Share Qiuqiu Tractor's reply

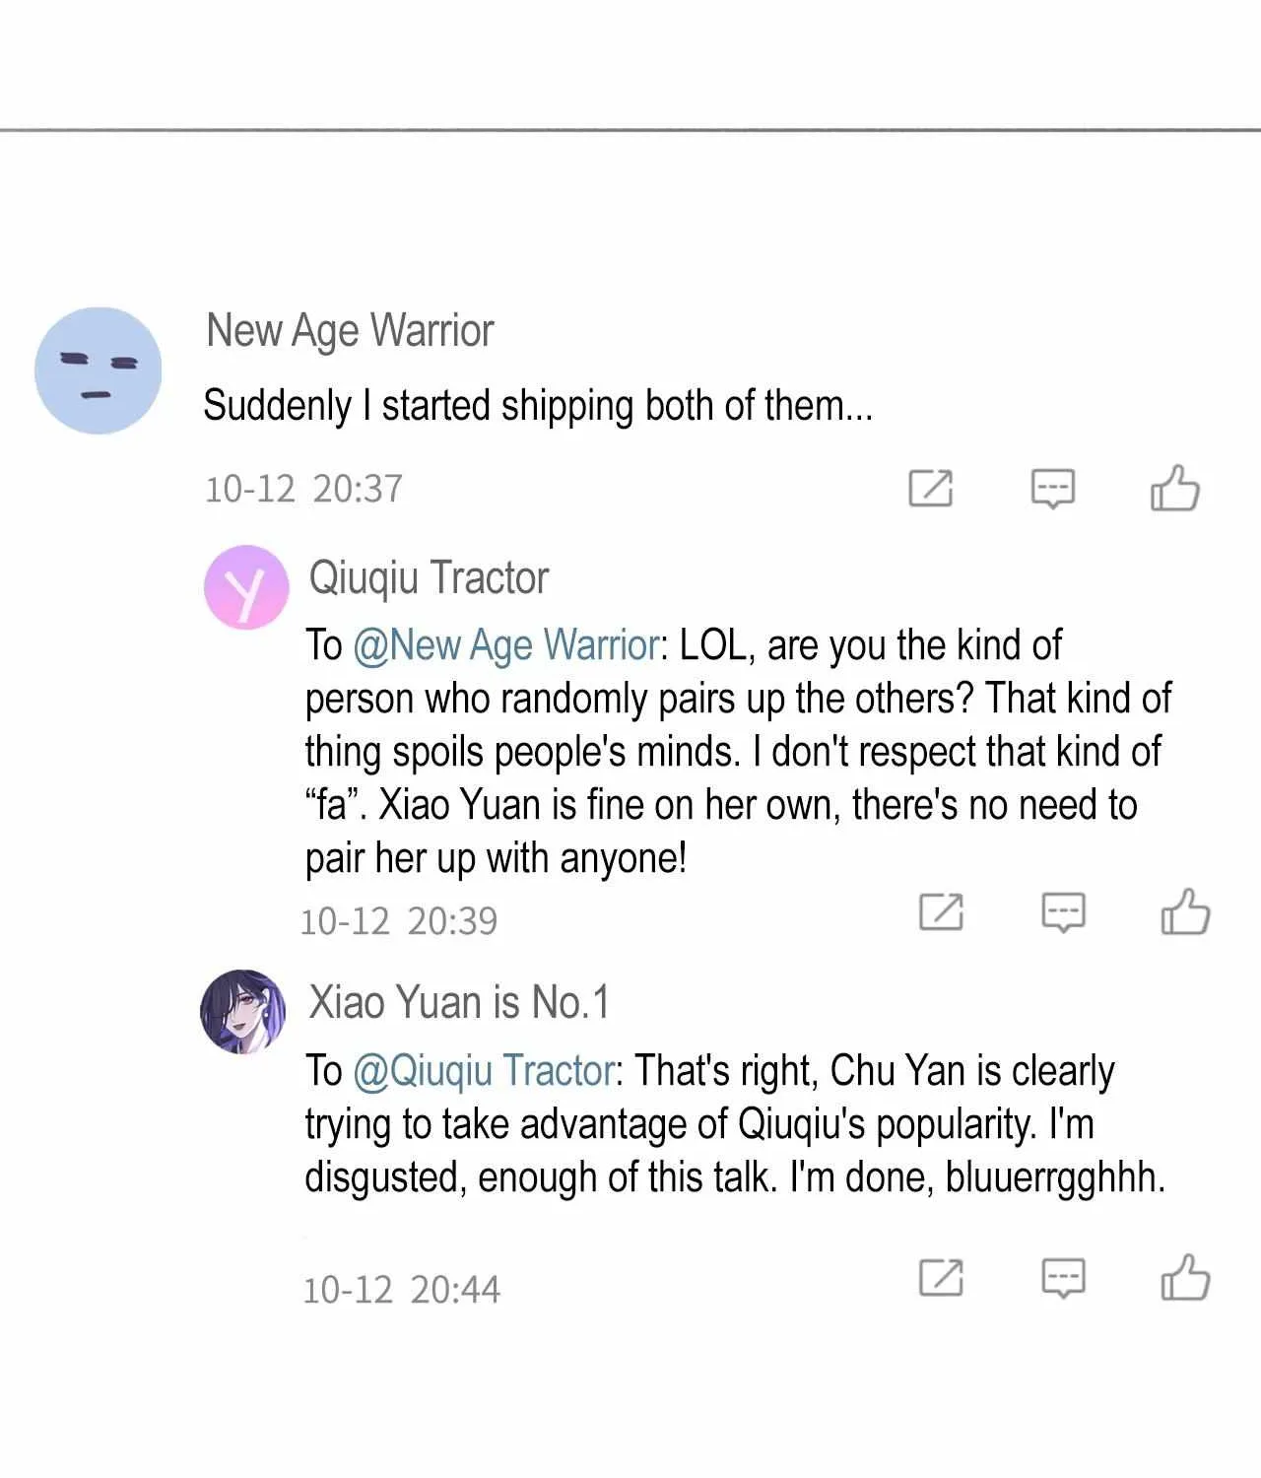[941, 911]
